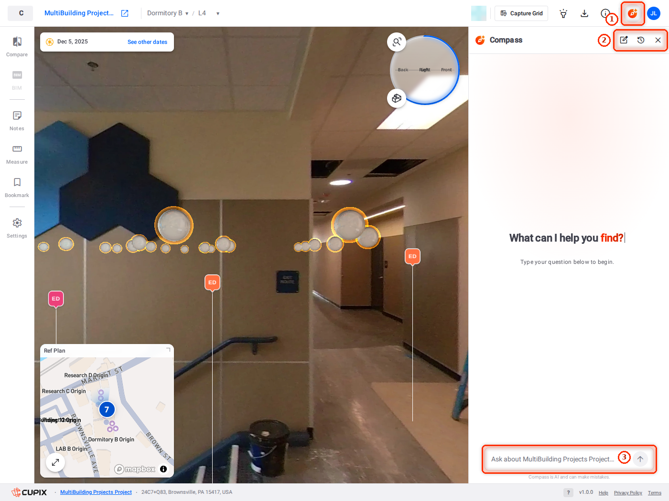Open Compass chat history

pyautogui.click(x=641, y=40)
